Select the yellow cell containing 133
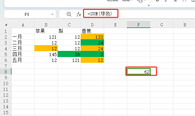The width and height of the screenshot is (195, 116). tap(92, 37)
